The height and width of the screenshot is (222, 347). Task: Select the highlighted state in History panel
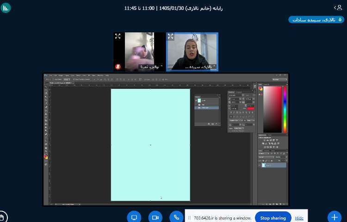(207, 108)
